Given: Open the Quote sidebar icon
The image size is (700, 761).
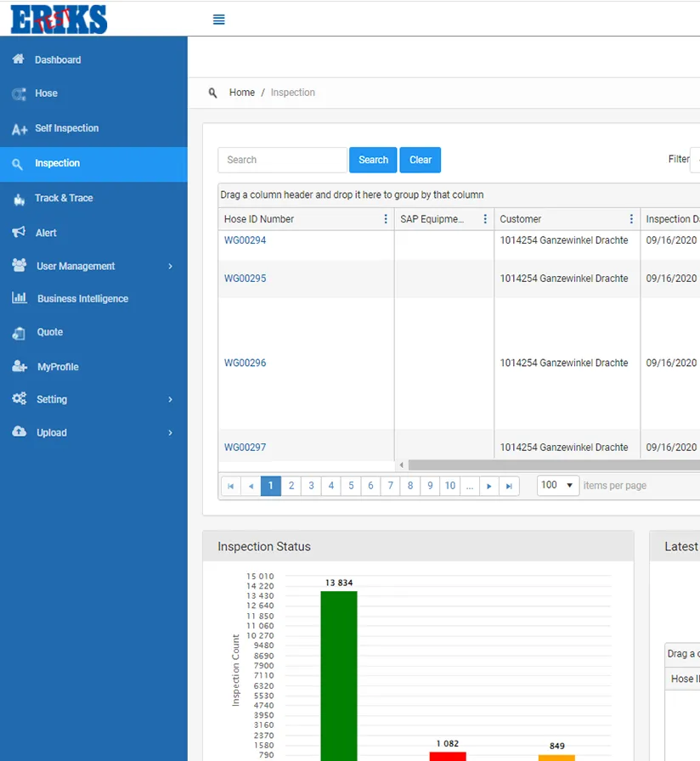Looking at the screenshot, I should coord(19,333).
